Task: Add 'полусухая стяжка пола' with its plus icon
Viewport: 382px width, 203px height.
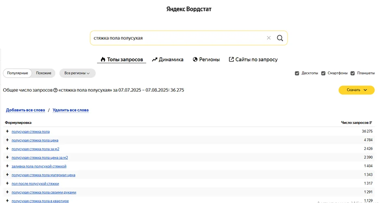Action: pos(7,132)
